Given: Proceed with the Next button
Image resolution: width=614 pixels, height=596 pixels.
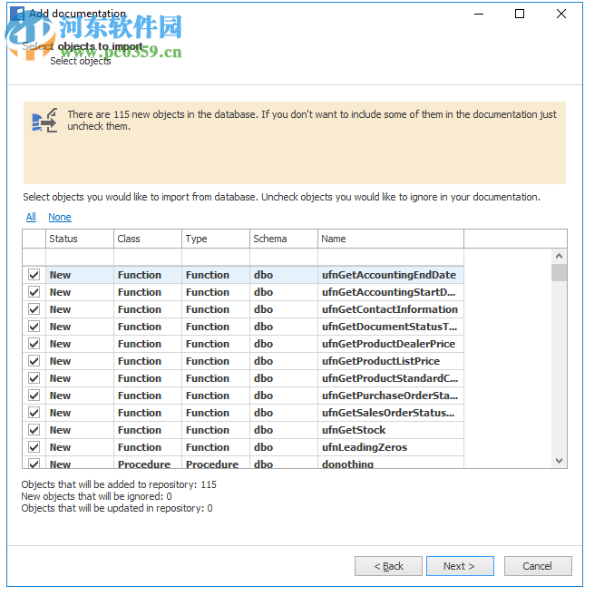Looking at the screenshot, I should tap(460, 566).
